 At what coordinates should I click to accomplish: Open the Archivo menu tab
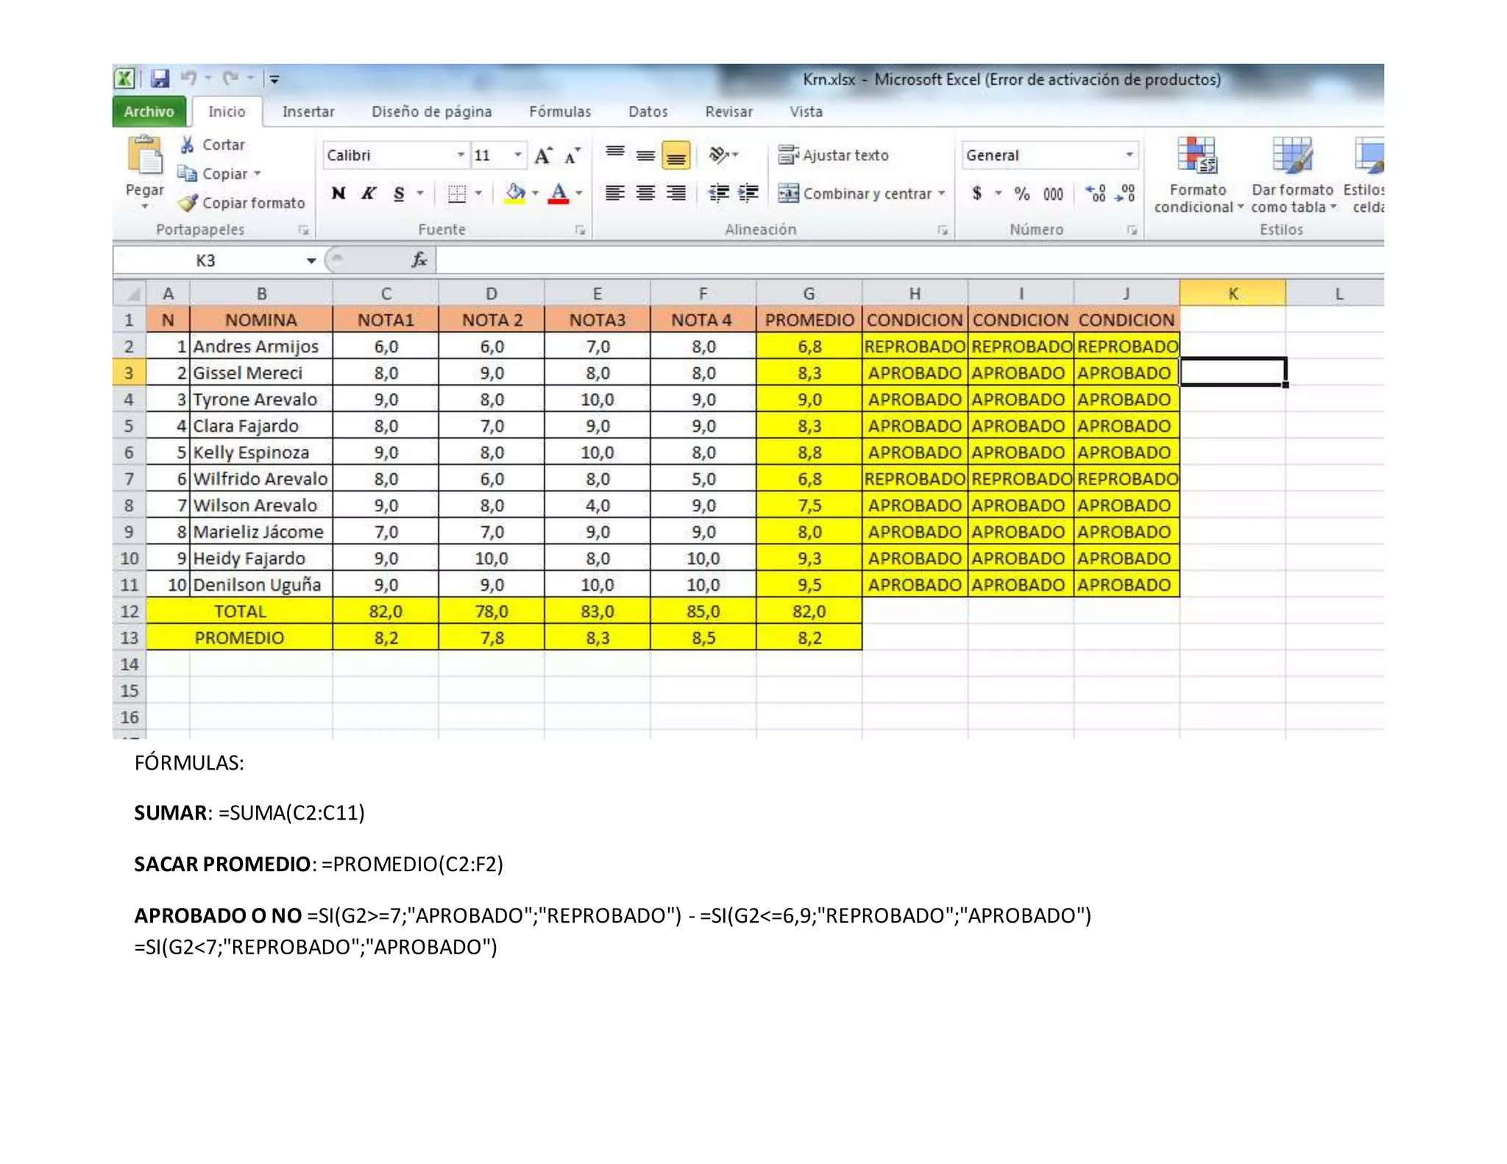(x=149, y=112)
